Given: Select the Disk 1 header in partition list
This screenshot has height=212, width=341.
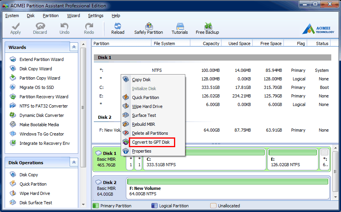Looking at the screenshot, I should tap(213, 57).
